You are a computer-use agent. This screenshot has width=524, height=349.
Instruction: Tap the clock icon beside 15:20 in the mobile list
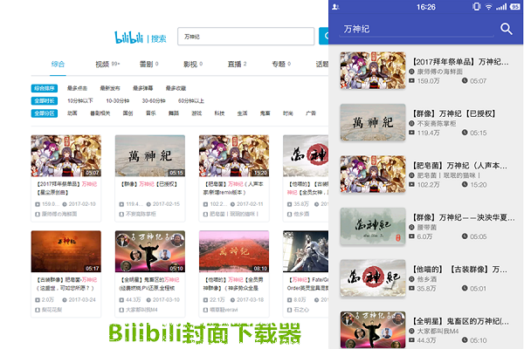(465, 184)
